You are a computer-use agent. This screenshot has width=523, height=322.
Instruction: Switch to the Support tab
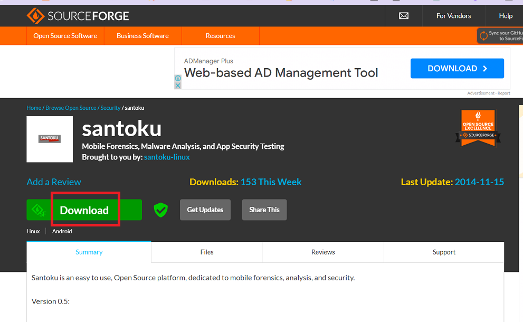[444, 252]
